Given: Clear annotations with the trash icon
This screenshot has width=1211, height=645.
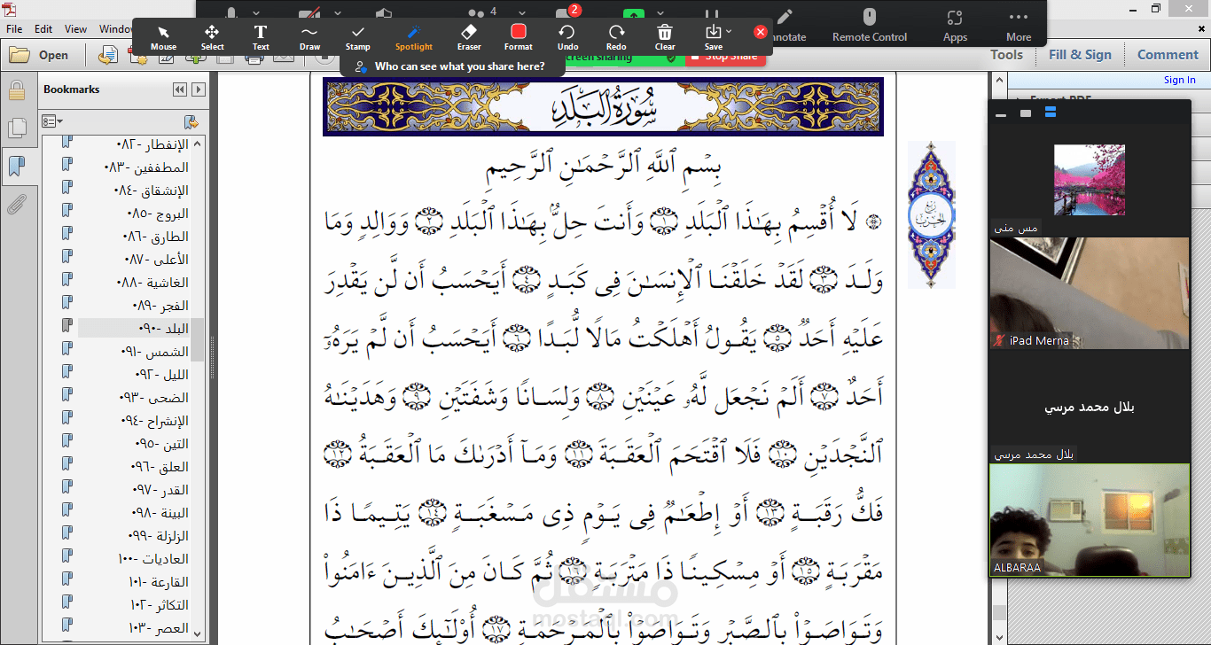Looking at the screenshot, I should click(665, 37).
